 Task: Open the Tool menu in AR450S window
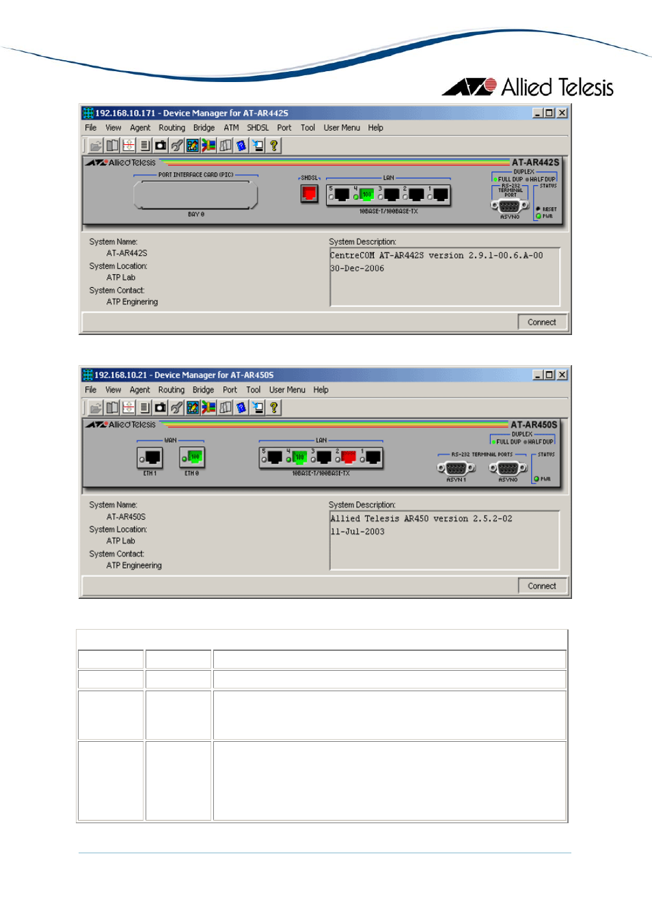click(254, 390)
